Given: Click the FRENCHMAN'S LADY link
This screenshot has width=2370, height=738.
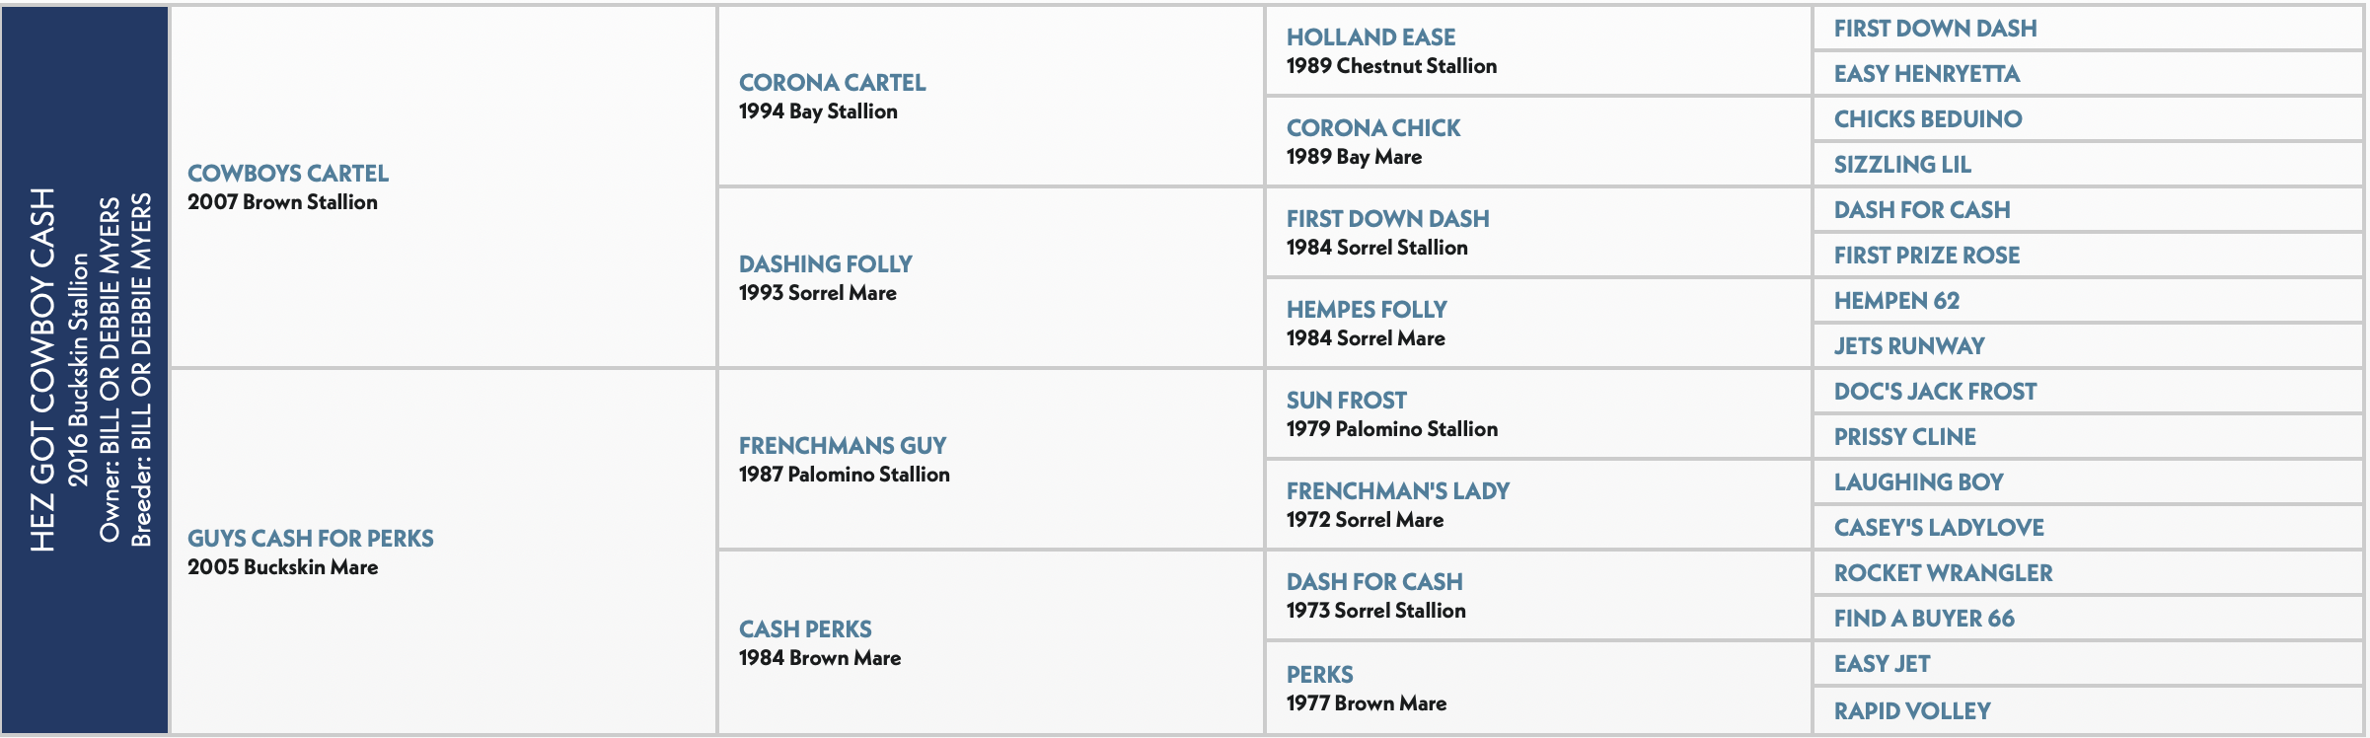Looking at the screenshot, I should [x=1398, y=491].
